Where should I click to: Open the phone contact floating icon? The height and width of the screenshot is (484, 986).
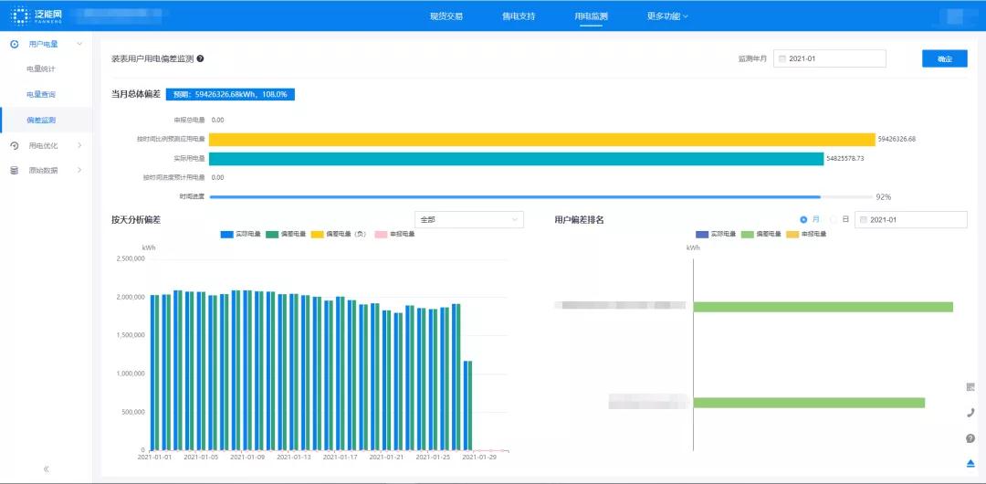click(970, 413)
